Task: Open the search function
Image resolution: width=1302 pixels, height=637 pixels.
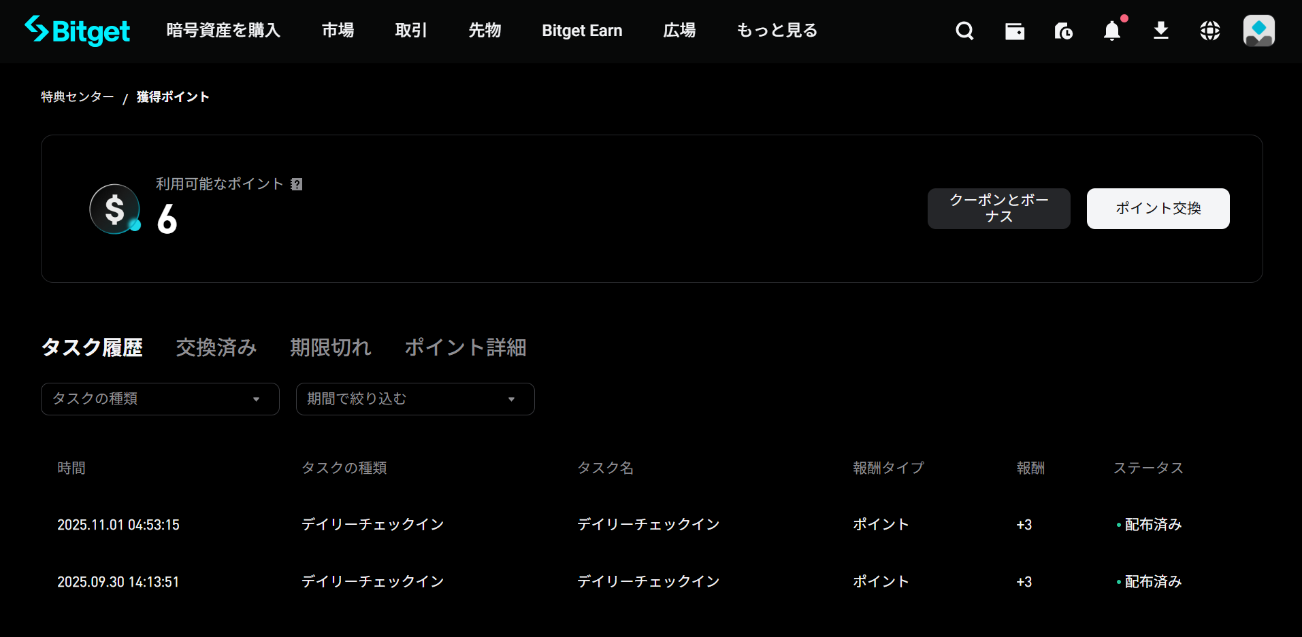Action: point(964,31)
